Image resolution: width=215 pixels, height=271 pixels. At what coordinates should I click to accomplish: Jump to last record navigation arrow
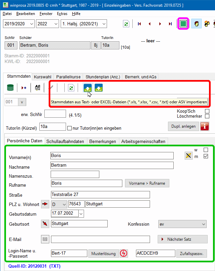click(170, 24)
